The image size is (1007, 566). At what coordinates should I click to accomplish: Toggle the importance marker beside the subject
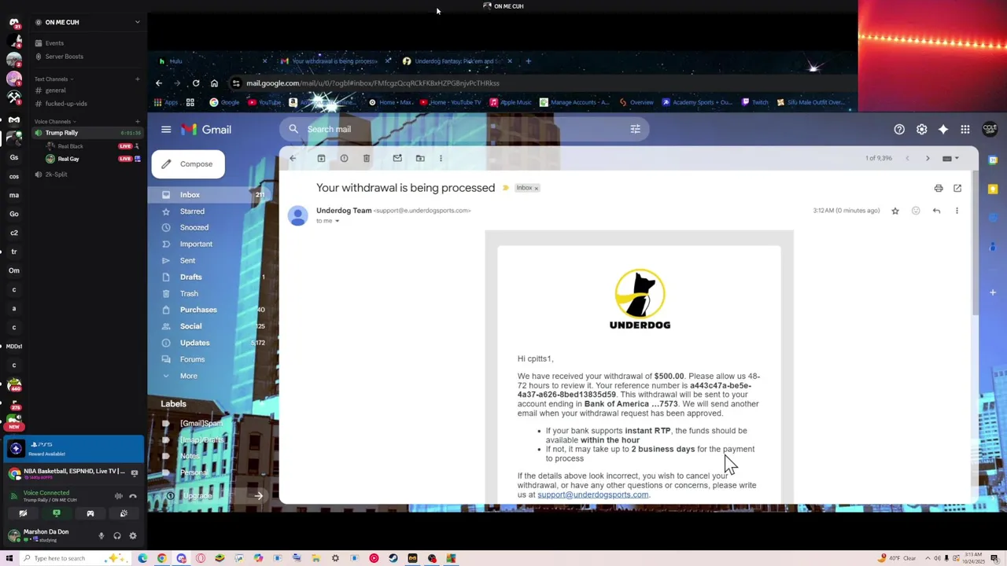(x=506, y=188)
